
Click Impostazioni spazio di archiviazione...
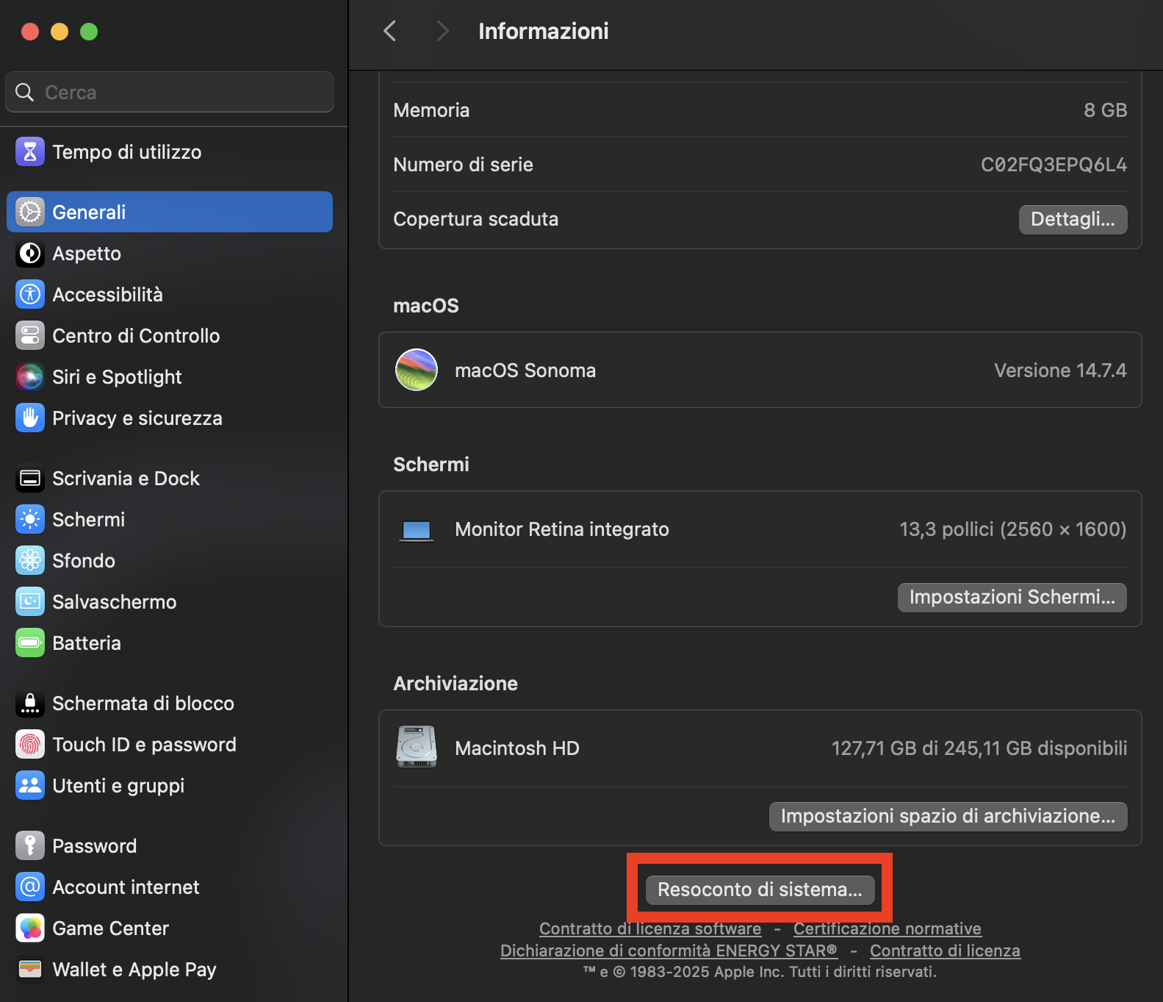pyautogui.click(x=948, y=816)
